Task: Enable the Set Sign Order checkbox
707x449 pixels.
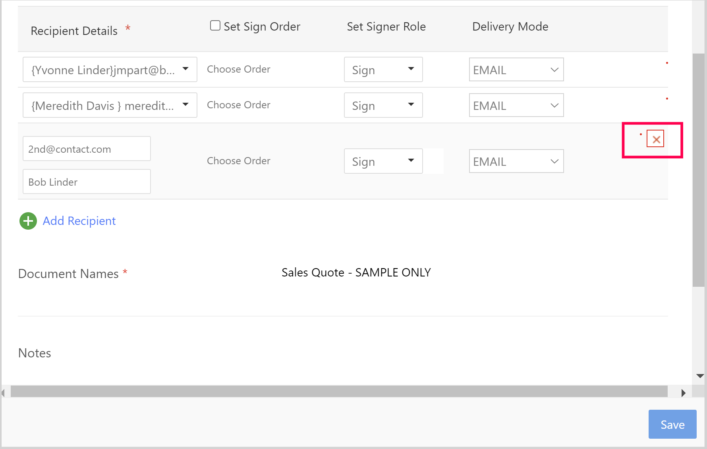Action: 215,26
